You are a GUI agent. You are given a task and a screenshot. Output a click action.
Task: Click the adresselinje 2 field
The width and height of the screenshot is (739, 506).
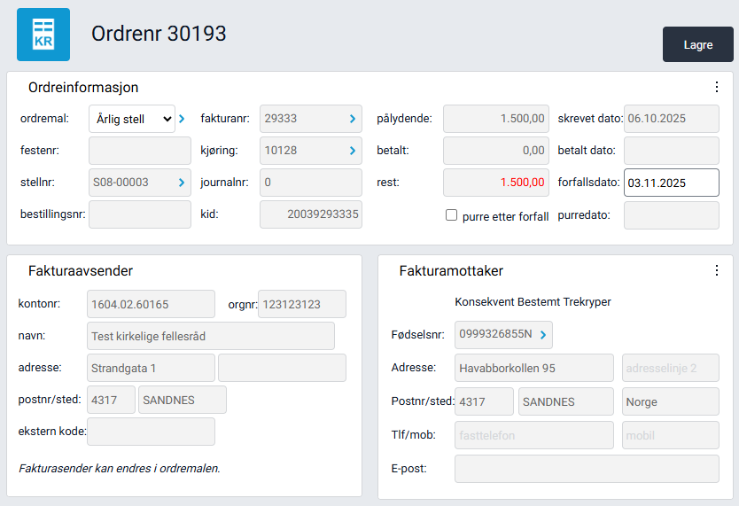670,368
